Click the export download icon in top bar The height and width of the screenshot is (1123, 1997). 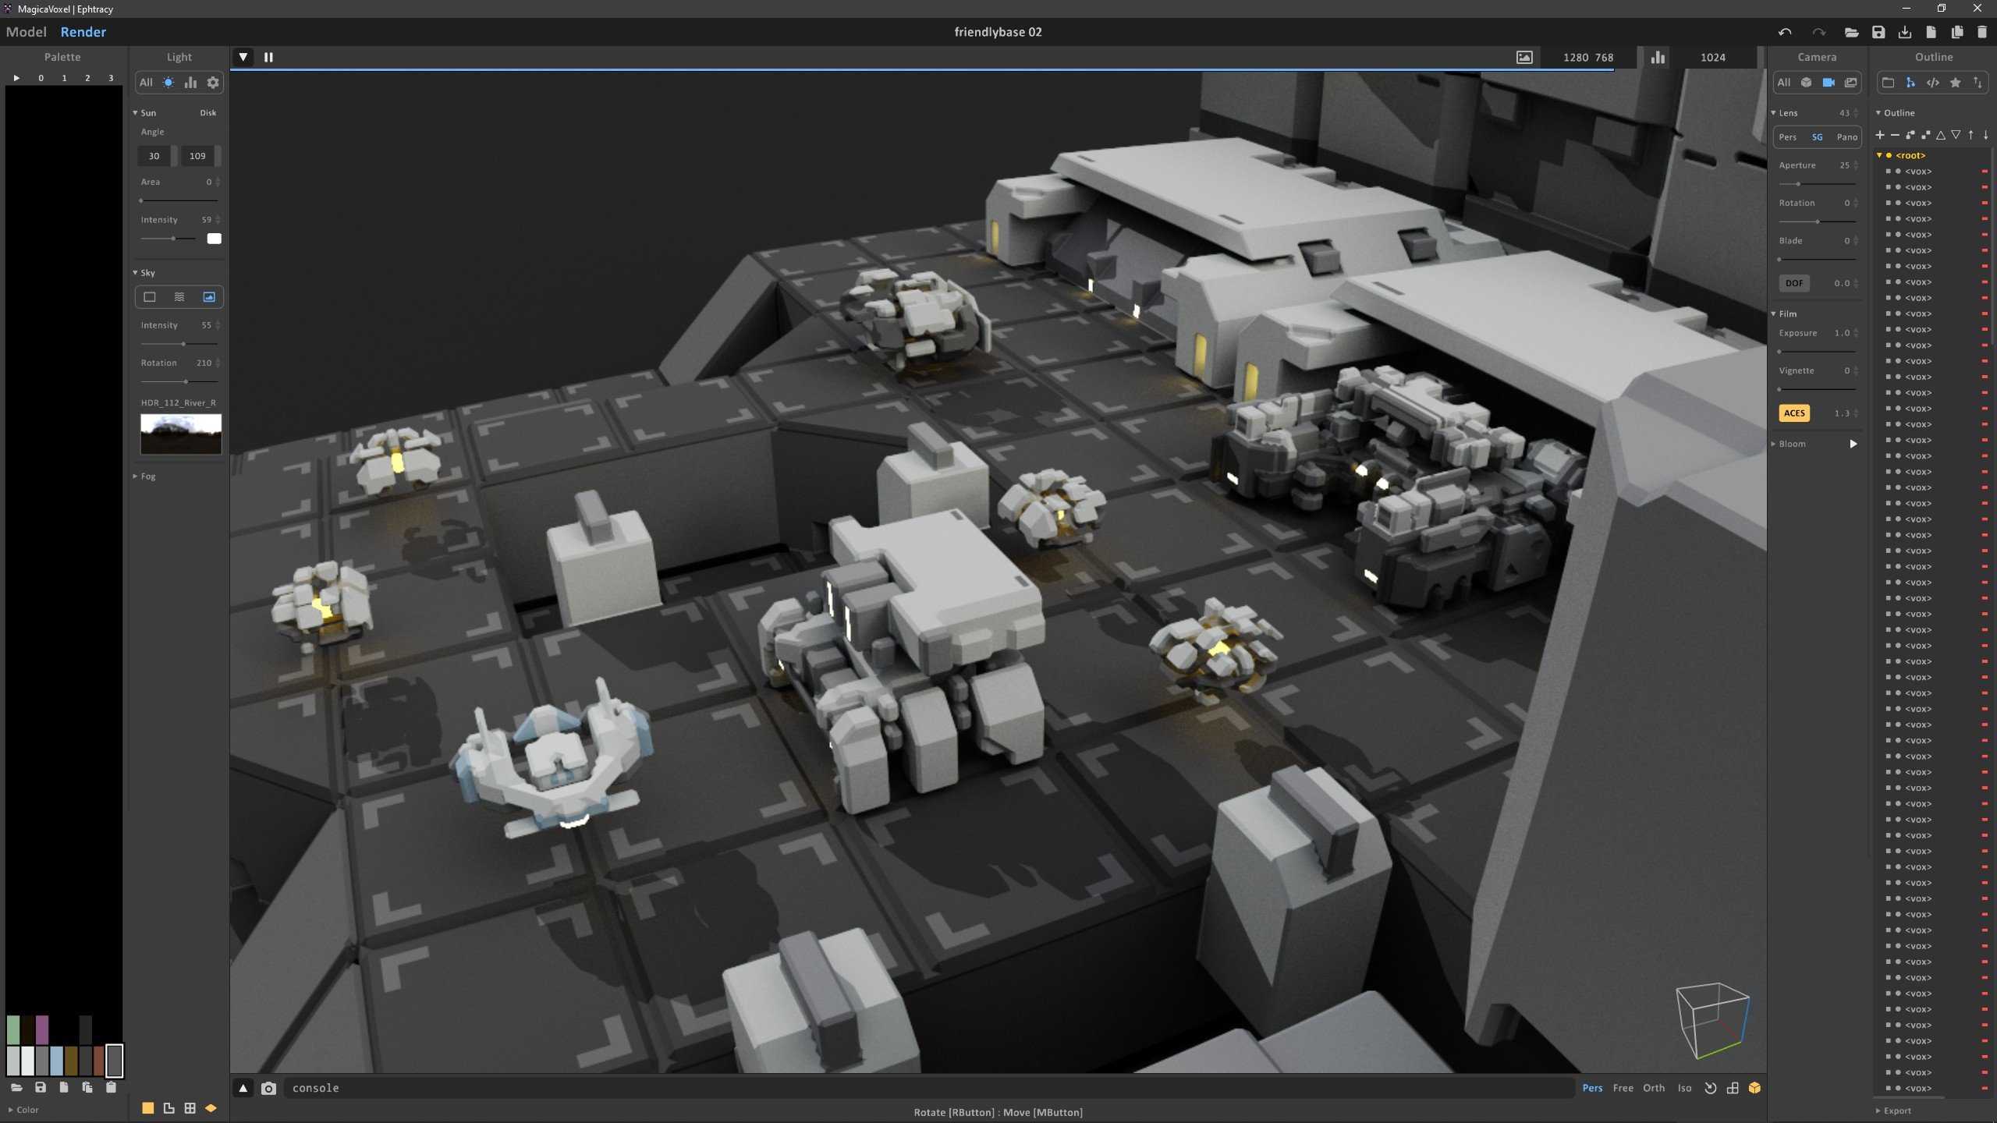(1905, 32)
